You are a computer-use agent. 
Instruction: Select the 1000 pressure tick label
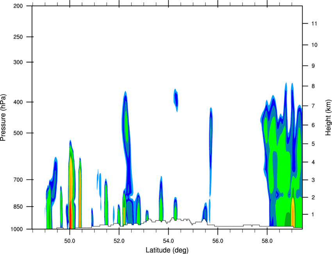16,229
